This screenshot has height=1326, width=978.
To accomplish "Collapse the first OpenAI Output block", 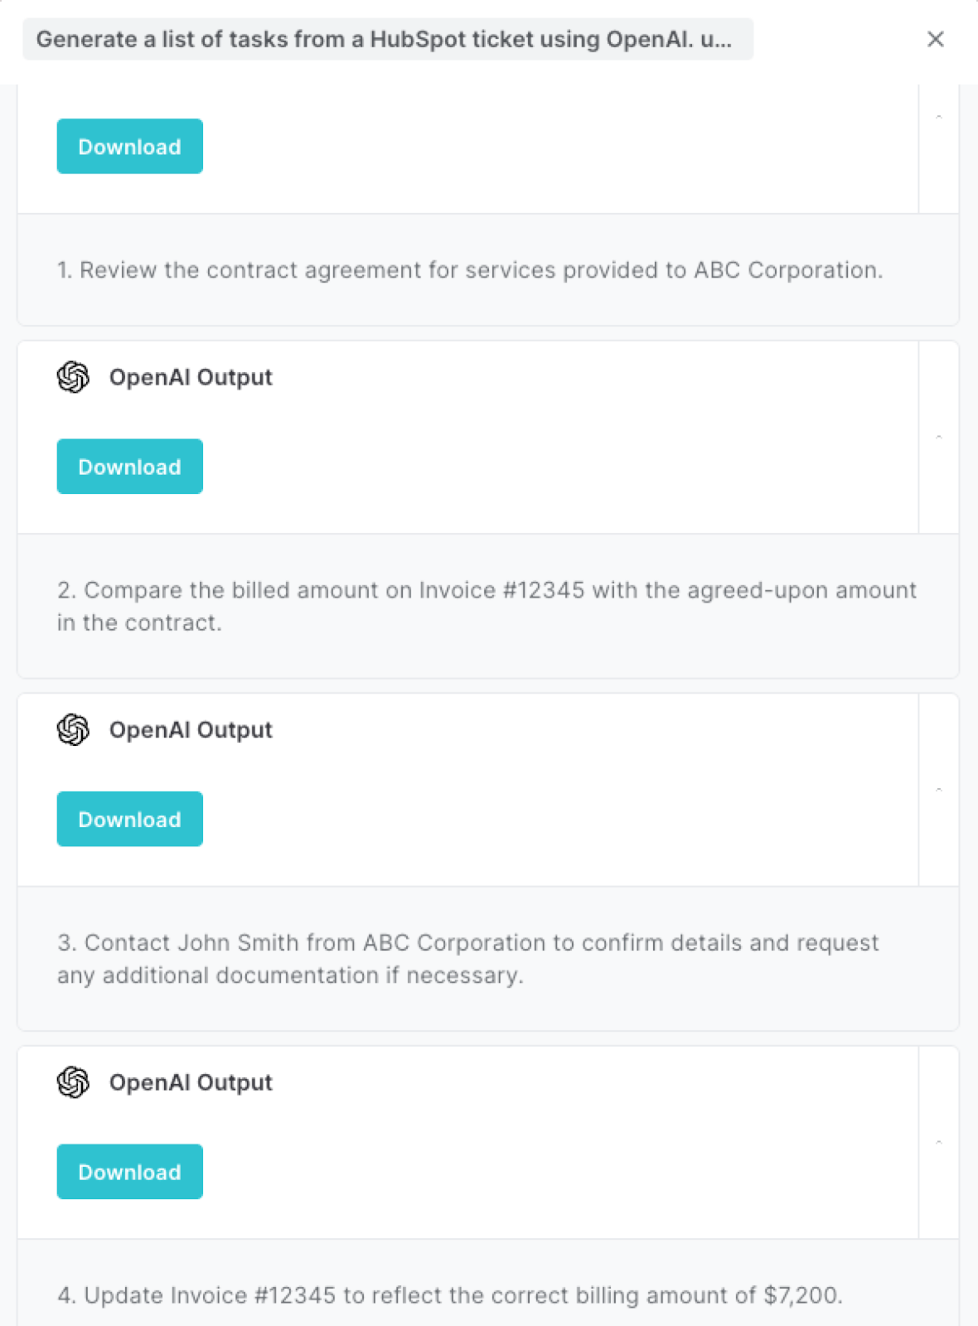I will tap(938, 436).
